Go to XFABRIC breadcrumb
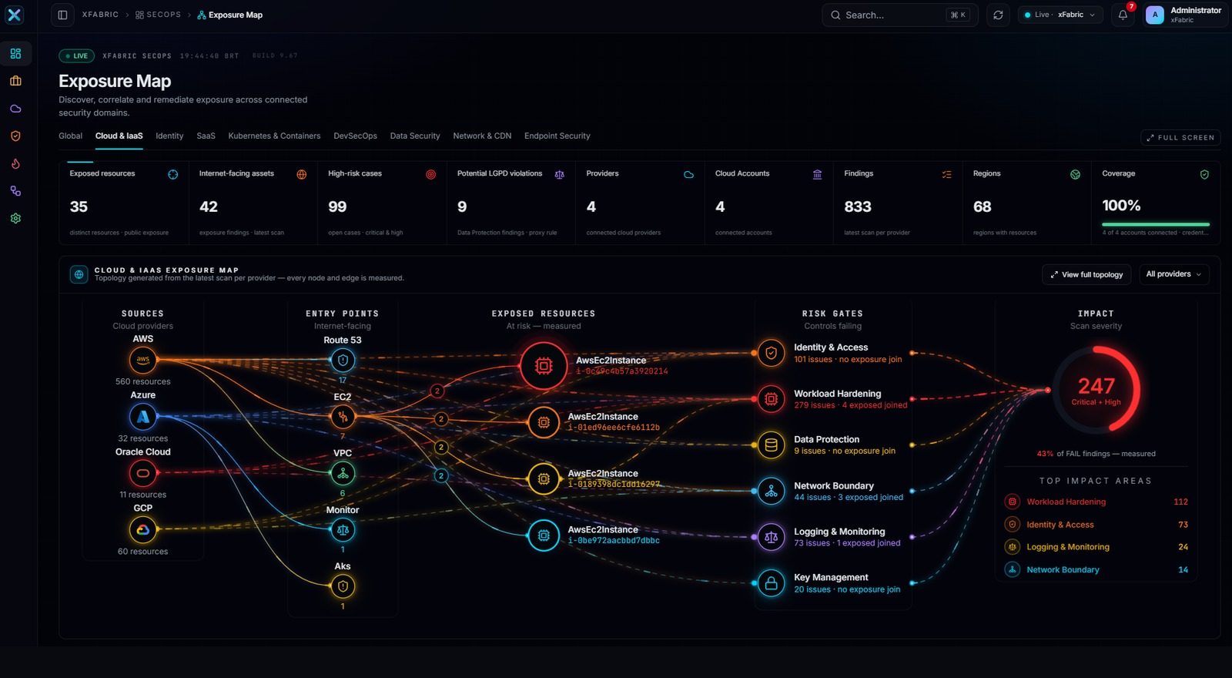 point(100,15)
